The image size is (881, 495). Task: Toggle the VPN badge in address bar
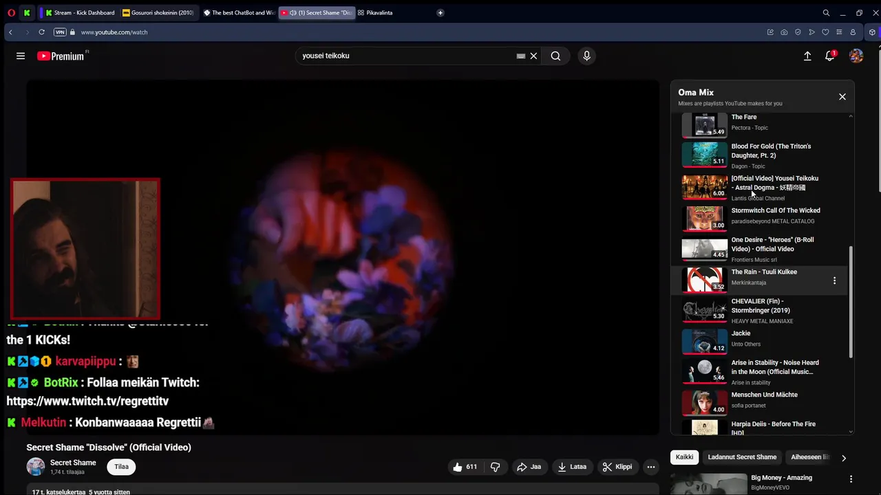point(60,32)
